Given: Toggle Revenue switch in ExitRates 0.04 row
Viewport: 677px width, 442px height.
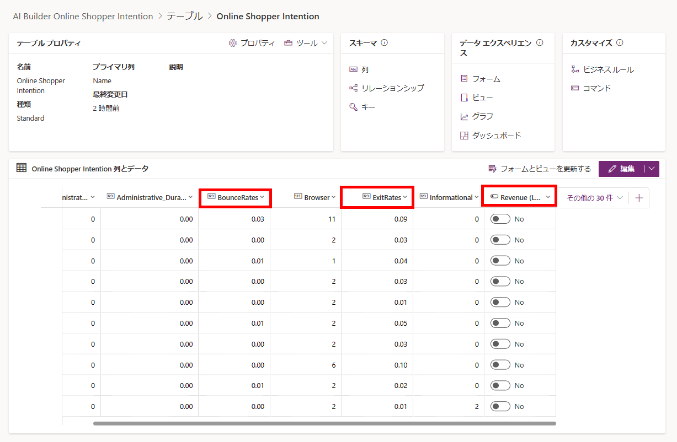Looking at the screenshot, I should pyautogui.click(x=500, y=261).
